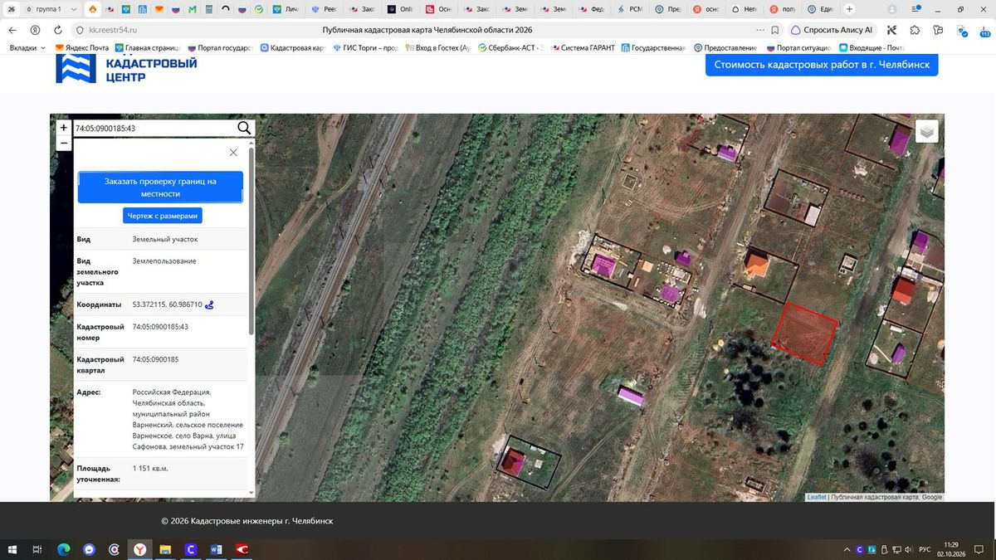Launch Microsoft Edge from the taskbar

coord(63,549)
